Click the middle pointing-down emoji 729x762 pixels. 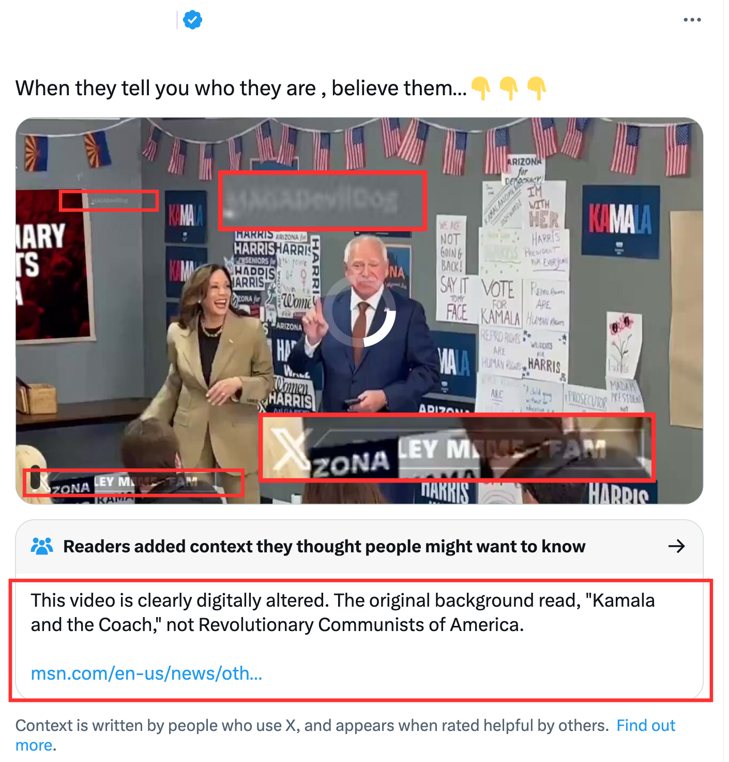coord(509,88)
